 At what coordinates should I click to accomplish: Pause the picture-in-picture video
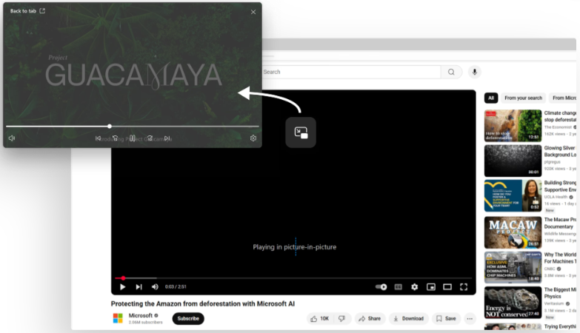pos(132,138)
